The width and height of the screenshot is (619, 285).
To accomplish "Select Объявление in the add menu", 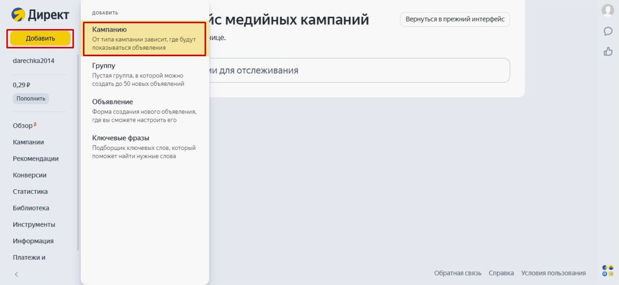I will [144, 111].
